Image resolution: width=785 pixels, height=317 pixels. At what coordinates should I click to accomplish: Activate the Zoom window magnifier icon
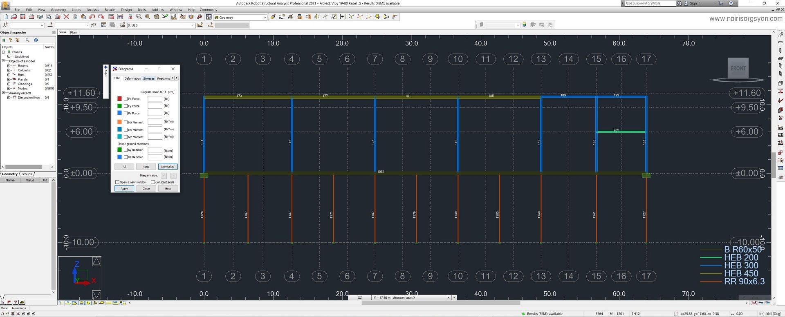pos(139,17)
